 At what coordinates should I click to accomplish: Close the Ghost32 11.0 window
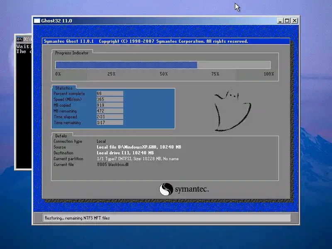295,21
